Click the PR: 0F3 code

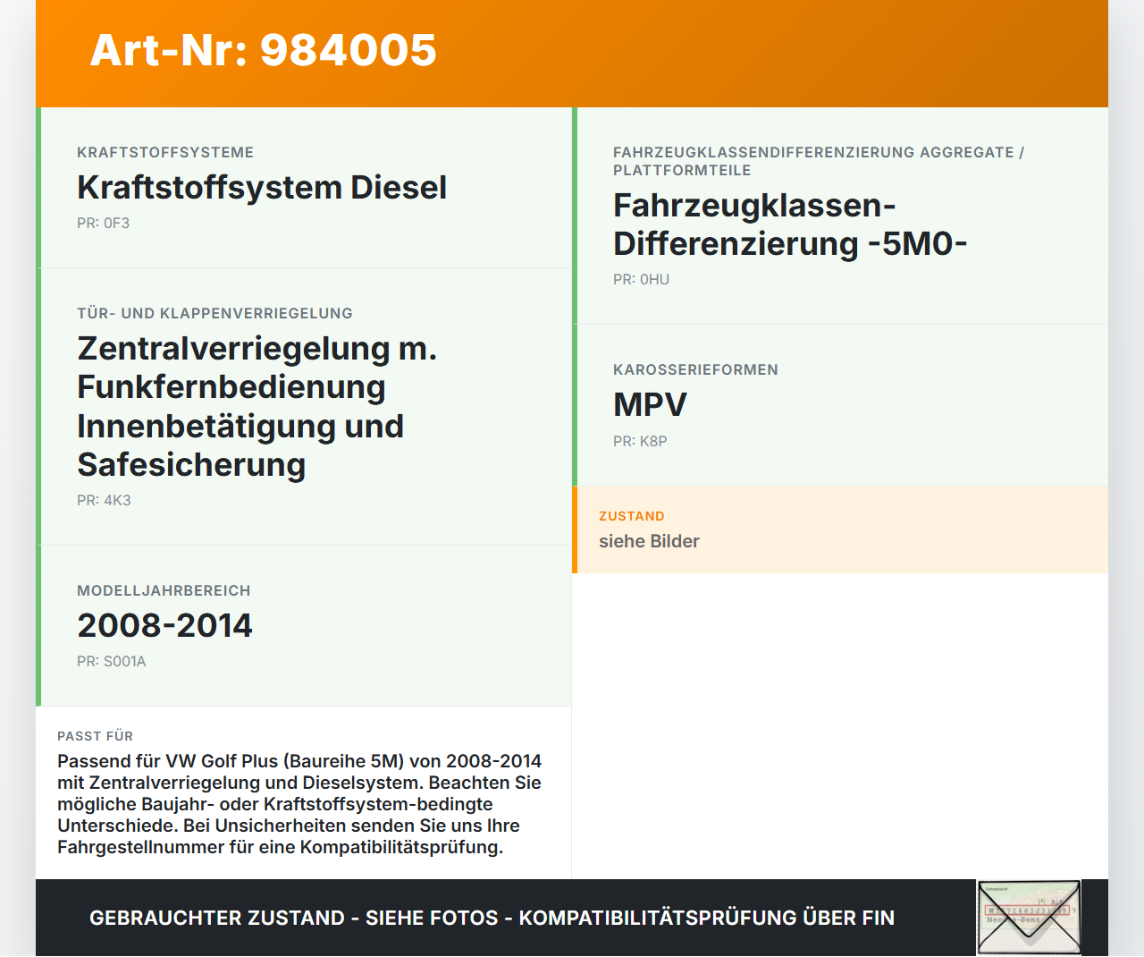coord(104,223)
